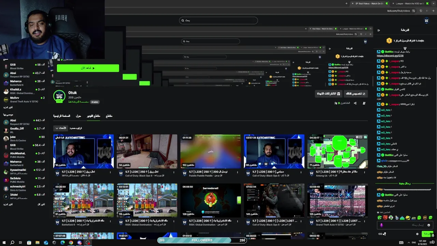The height and width of the screenshot is (246, 437).
Task: Insert the brown square face emote
Action: coord(425,218)
